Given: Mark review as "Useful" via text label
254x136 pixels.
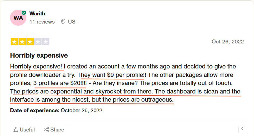Looking at the screenshot, I should coord(27,130).
